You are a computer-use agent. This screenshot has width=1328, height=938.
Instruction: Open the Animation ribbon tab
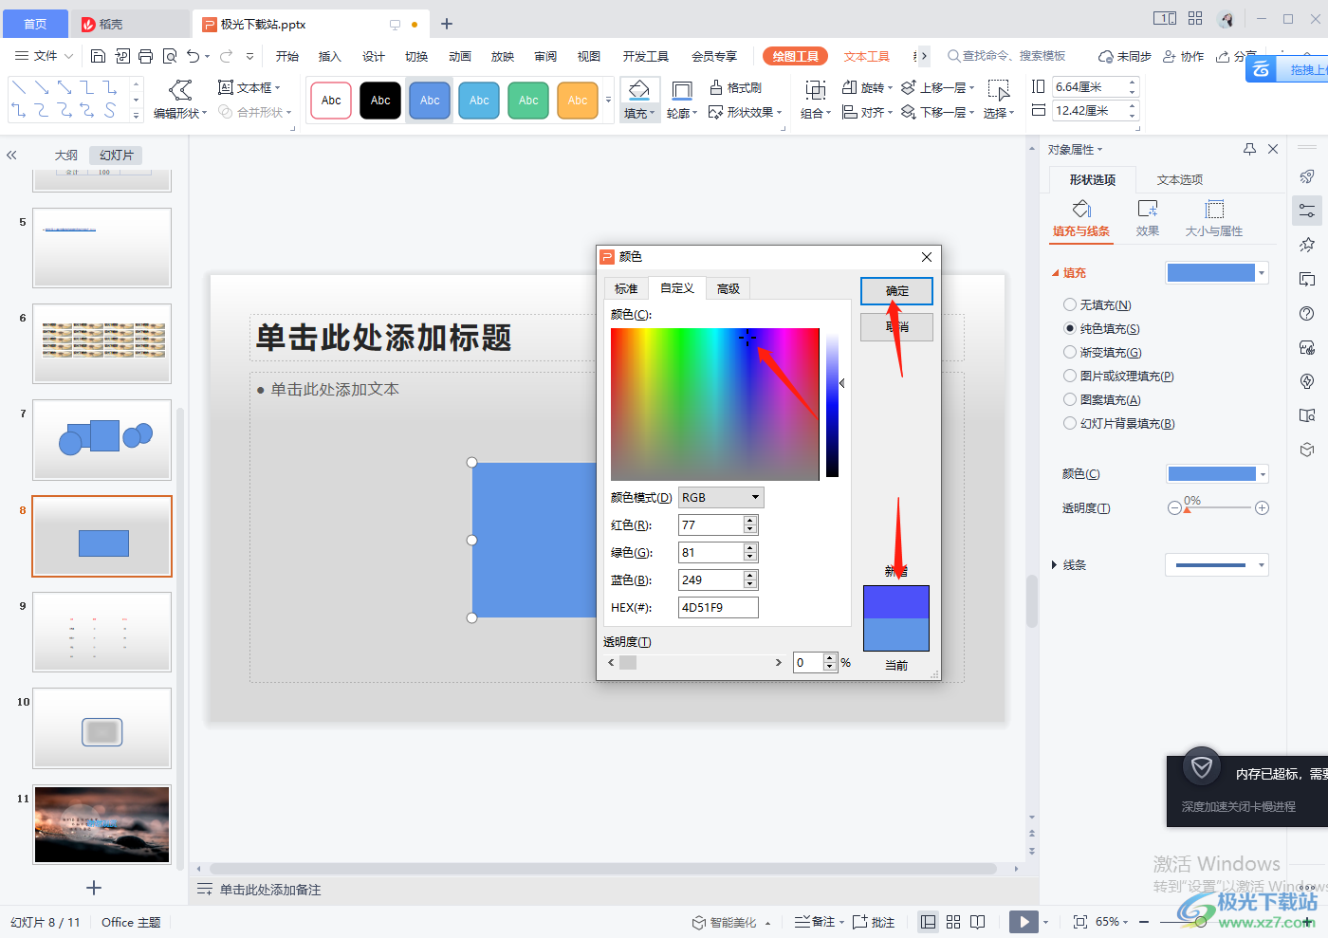[460, 56]
